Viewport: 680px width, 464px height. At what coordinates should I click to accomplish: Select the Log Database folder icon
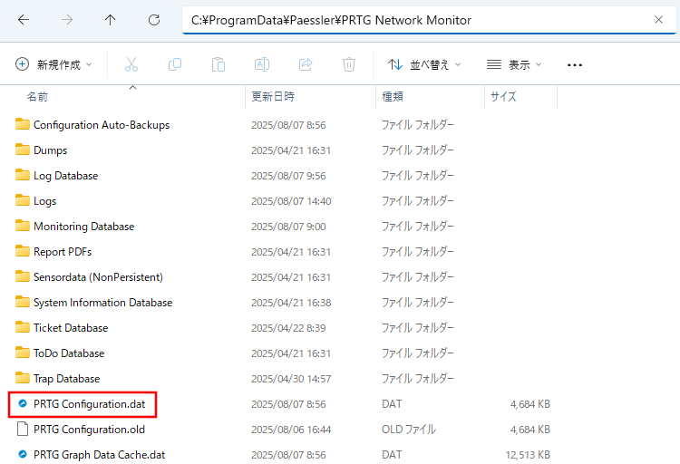pyautogui.click(x=23, y=175)
